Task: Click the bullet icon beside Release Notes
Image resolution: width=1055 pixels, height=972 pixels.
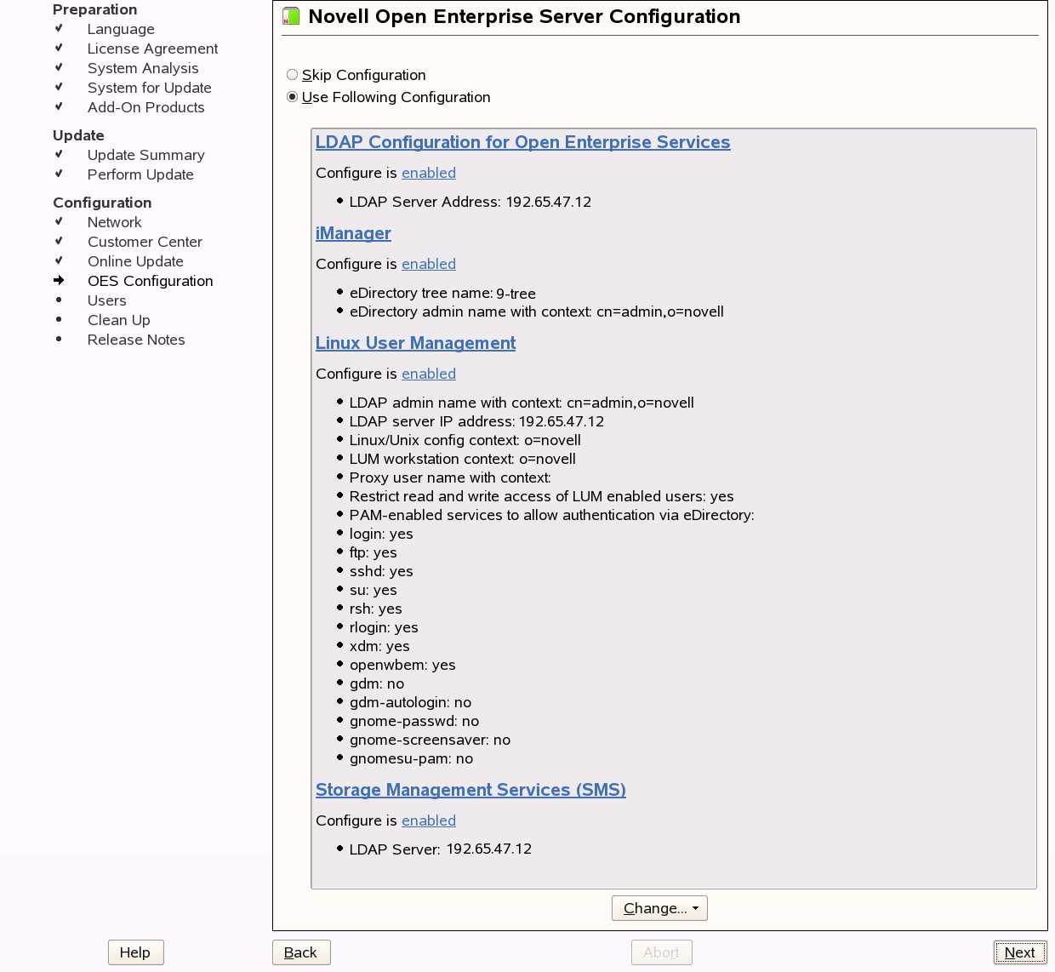Action: pos(59,339)
